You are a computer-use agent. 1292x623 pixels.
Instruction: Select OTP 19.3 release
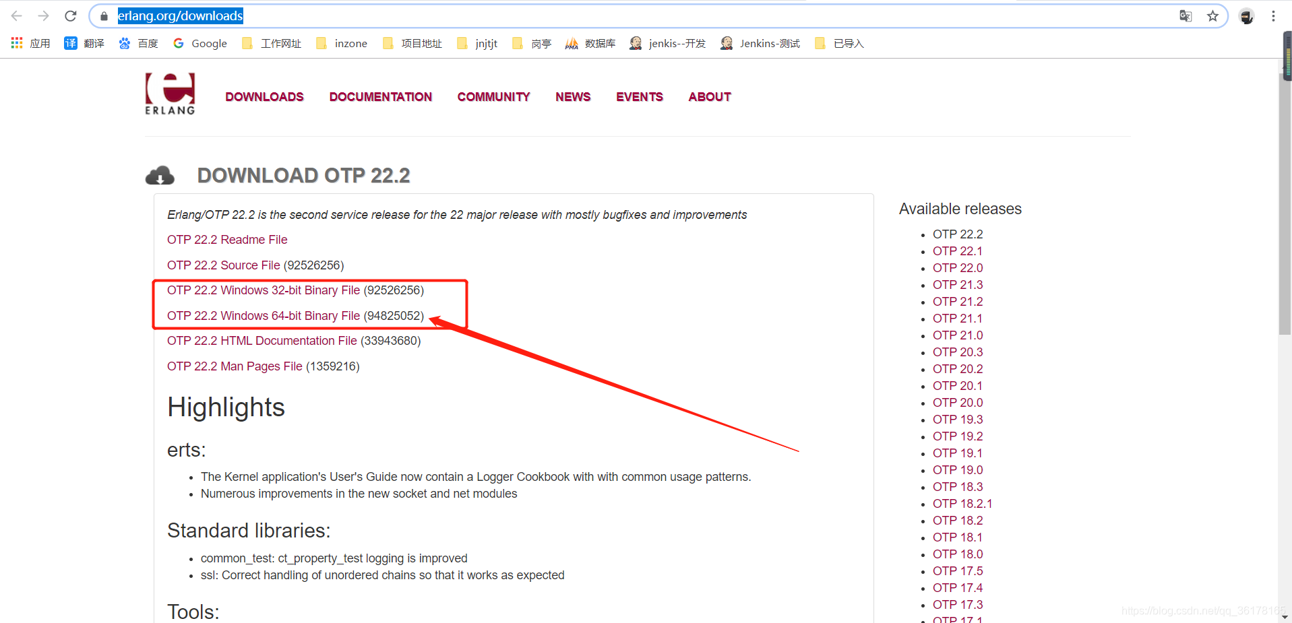pyautogui.click(x=958, y=420)
